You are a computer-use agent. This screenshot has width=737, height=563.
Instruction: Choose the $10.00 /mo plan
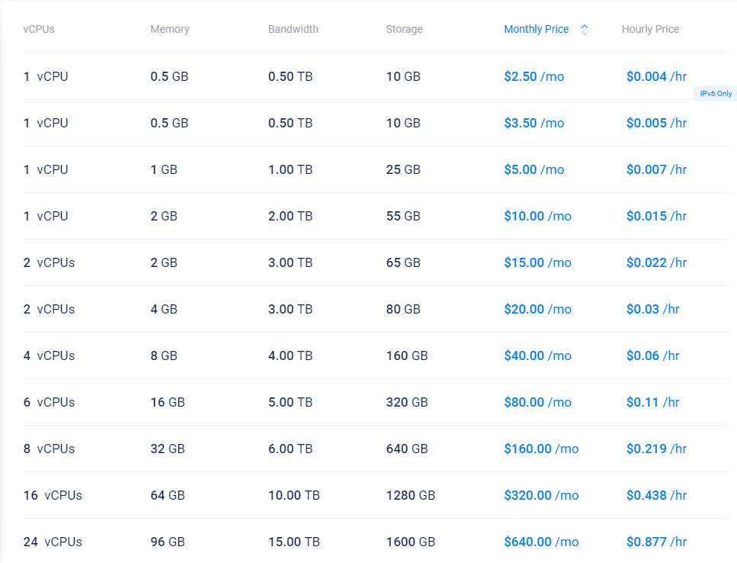(537, 216)
